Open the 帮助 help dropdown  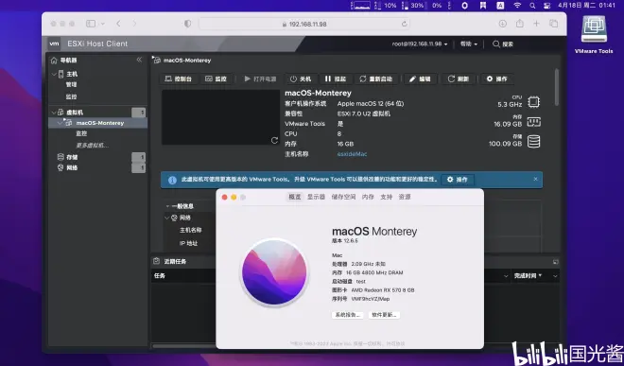468,44
